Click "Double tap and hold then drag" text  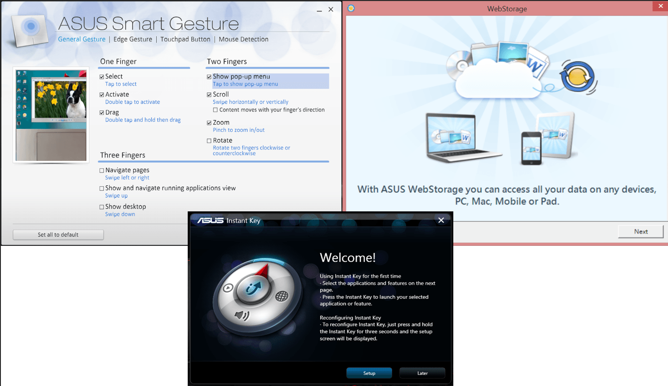(143, 120)
